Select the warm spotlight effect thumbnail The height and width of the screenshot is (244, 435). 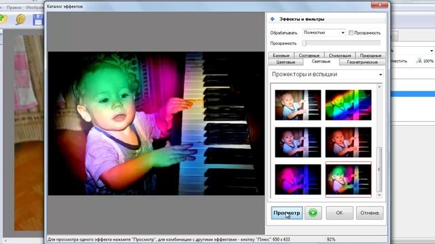298,105
